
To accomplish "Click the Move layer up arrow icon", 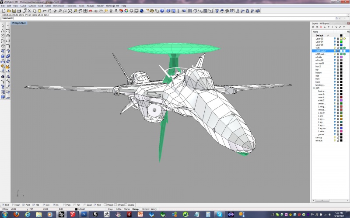I will point(325,27).
